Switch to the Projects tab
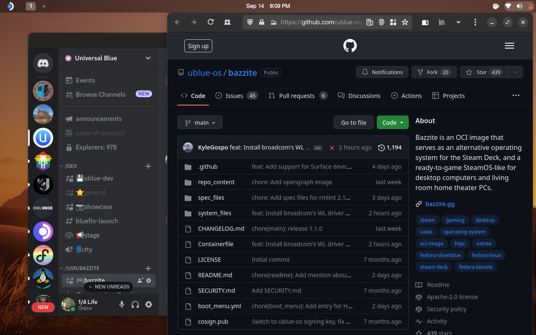The width and height of the screenshot is (536, 335). tap(448, 96)
